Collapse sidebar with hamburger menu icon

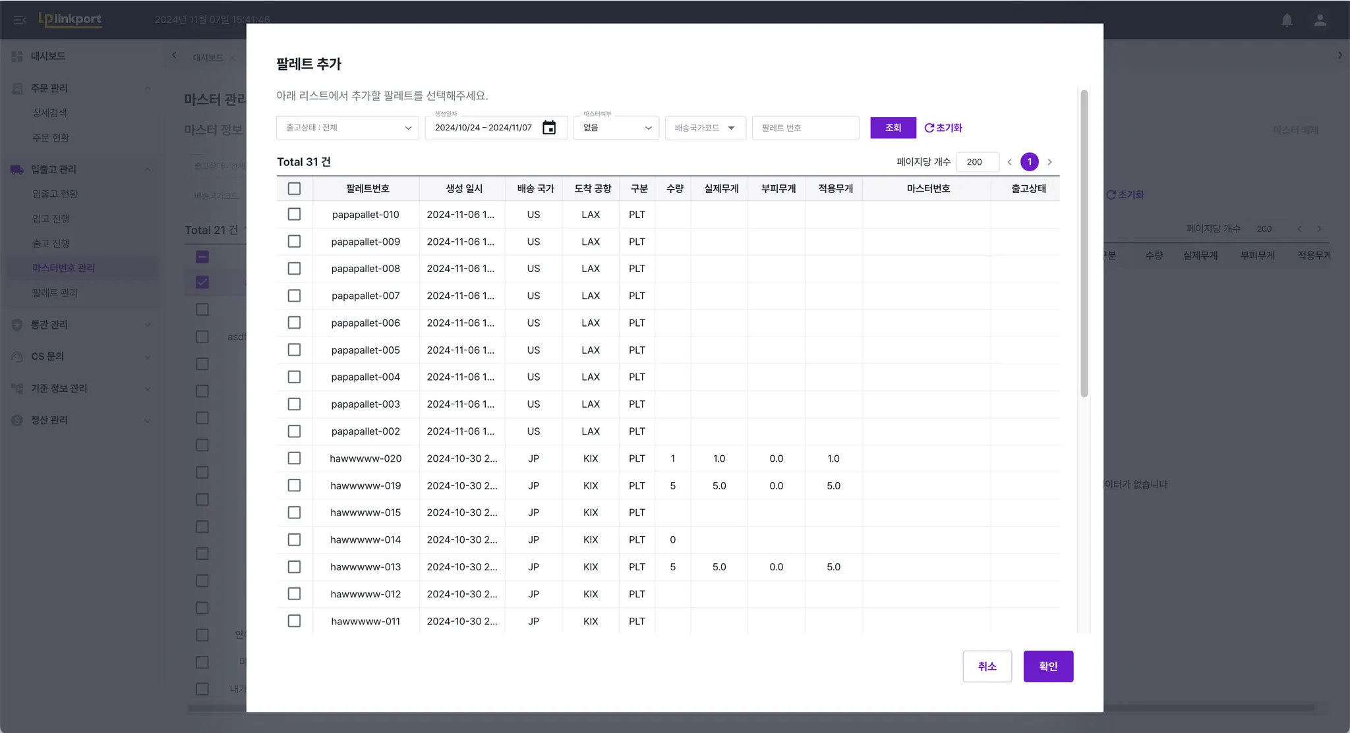tap(19, 20)
